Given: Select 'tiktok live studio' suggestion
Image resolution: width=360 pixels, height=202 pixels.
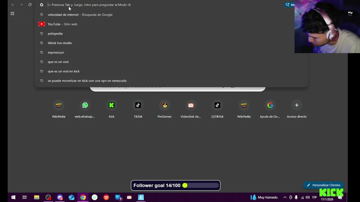Looking at the screenshot, I should [x=171, y=43].
